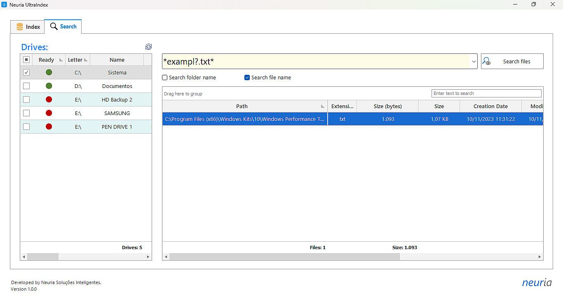Image resolution: width=563 pixels, height=296 pixels.
Task: Check the D:\ Documentos drive checkbox
Action: point(26,86)
